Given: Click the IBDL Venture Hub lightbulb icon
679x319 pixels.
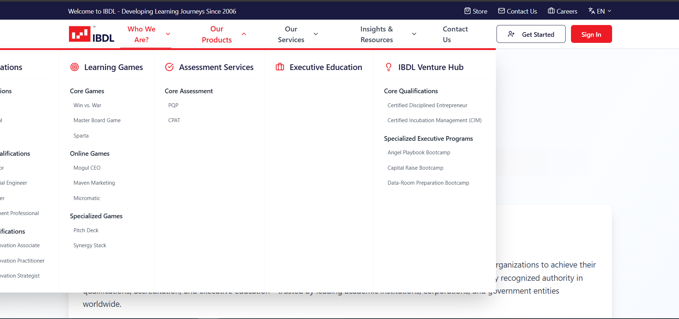Looking at the screenshot, I should [x=389, y=67].
